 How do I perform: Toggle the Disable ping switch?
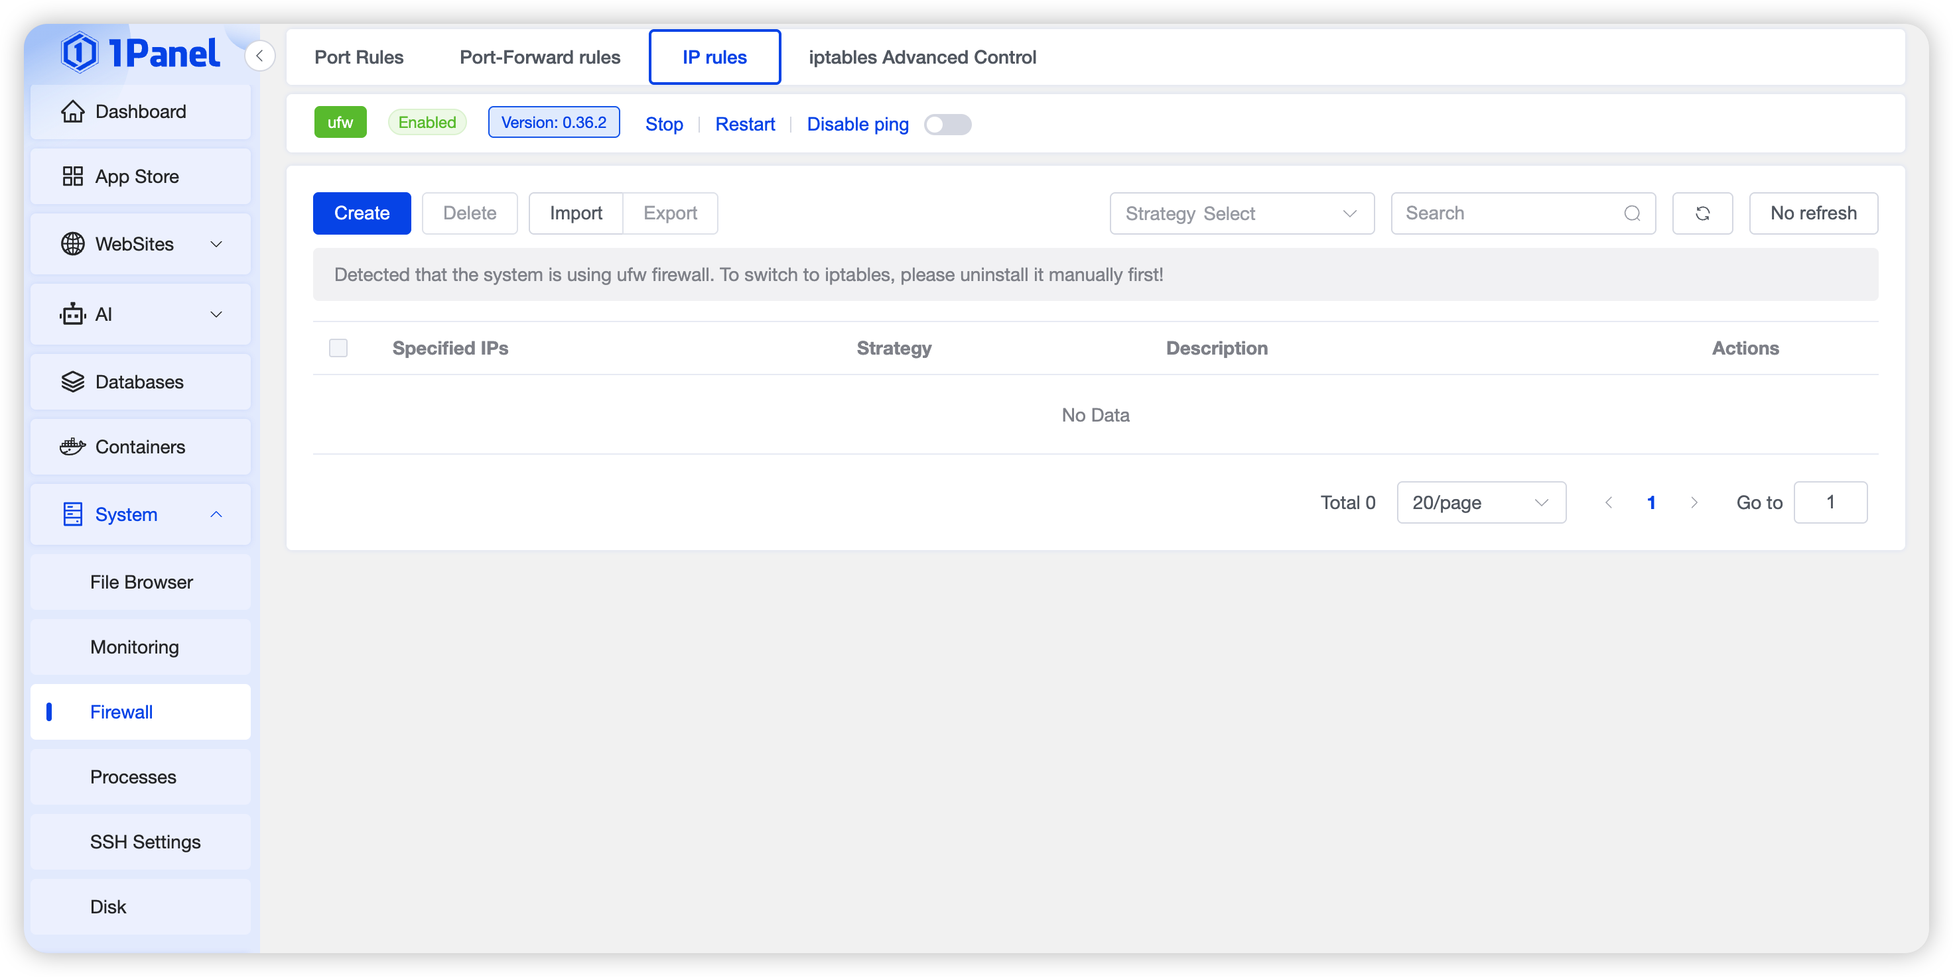click(x=947, y=124)
